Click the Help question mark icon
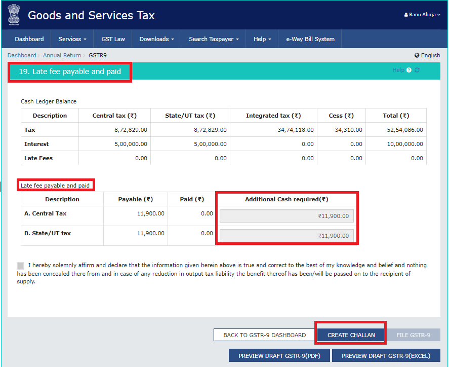This screenshot has width=450, height=367. [x=408, y=70]
